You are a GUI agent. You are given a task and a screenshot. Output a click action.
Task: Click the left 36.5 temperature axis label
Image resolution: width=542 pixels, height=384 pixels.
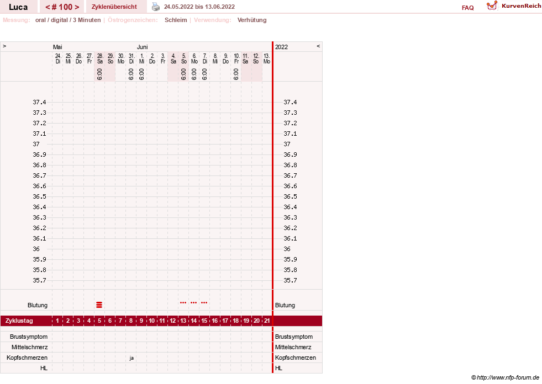click(x=39, y=196)
